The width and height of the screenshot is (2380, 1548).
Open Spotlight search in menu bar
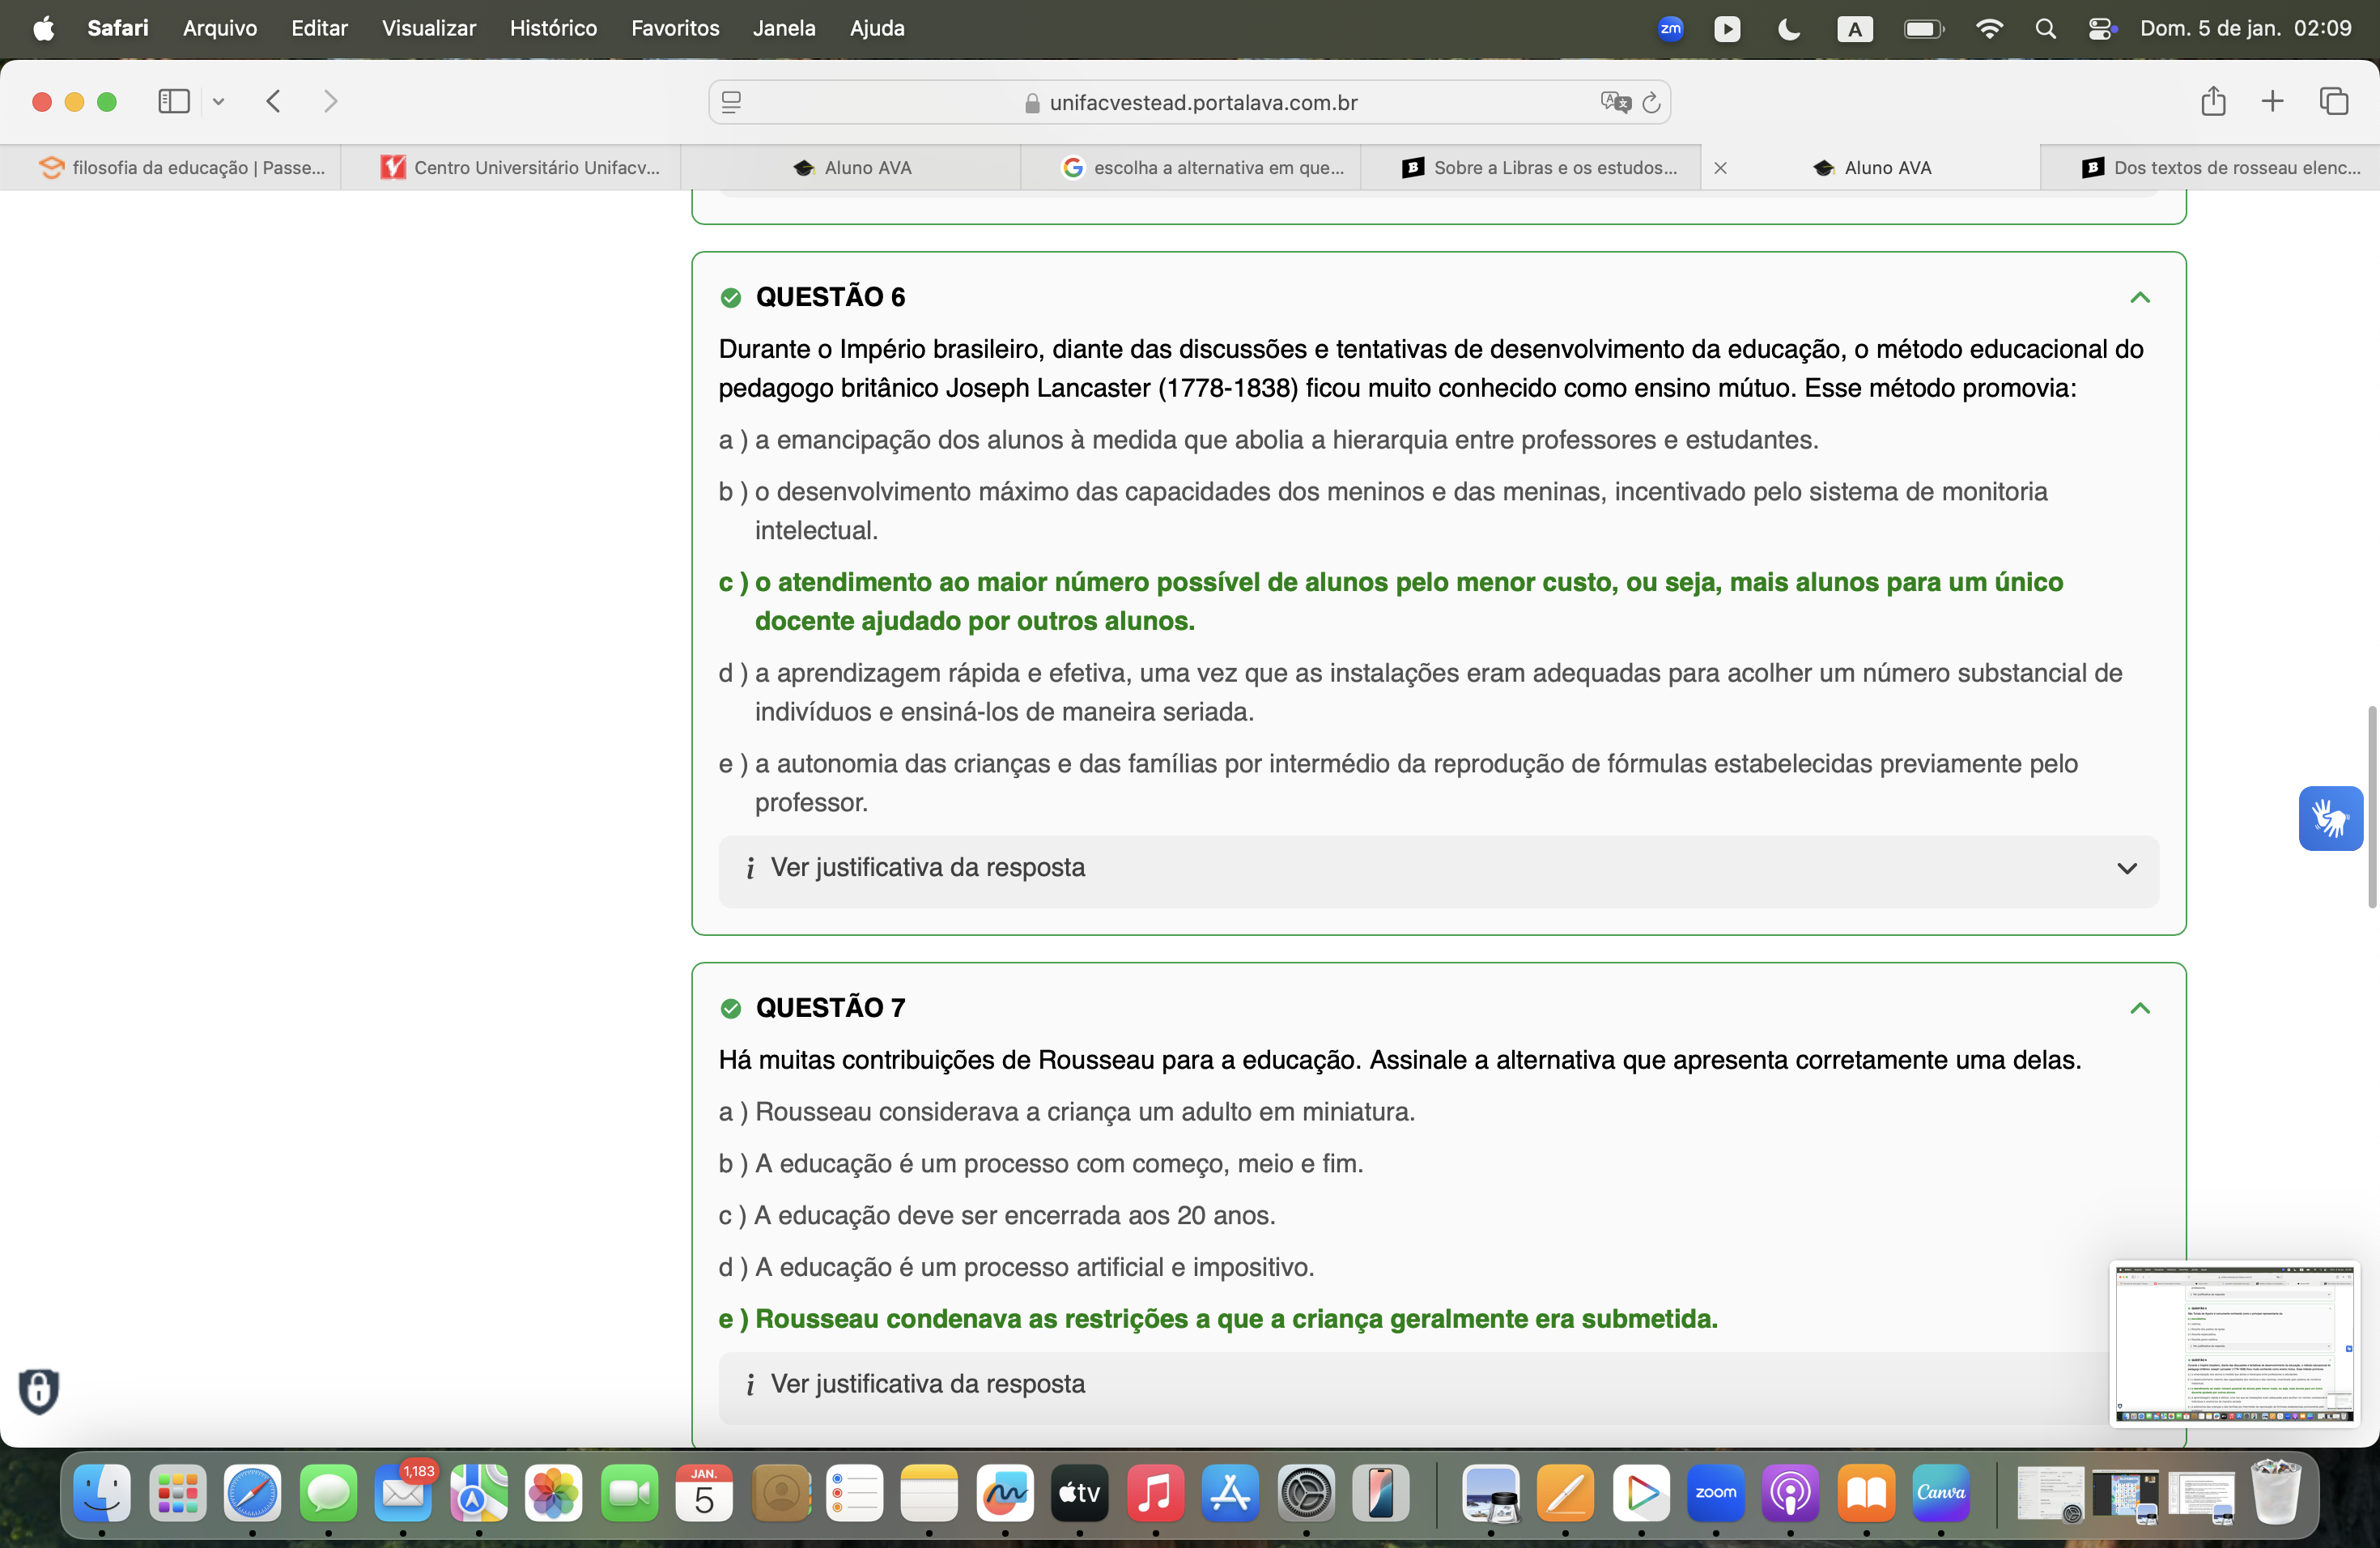click(x=2045, y=28)
